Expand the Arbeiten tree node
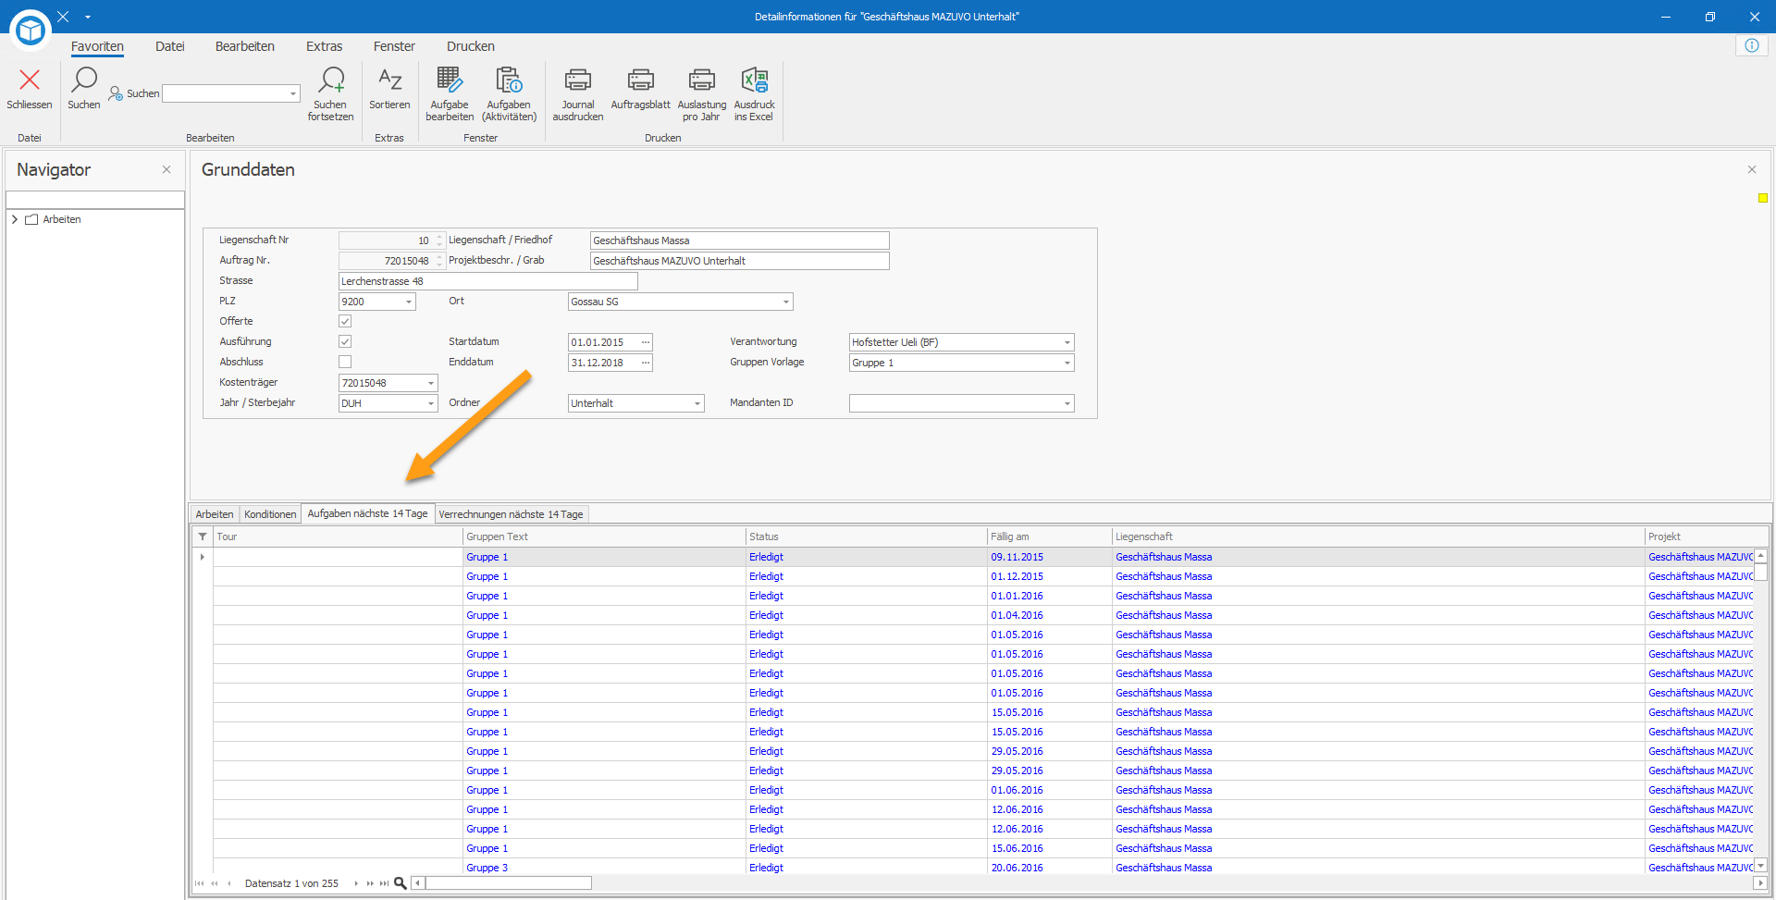 coord(15,219)
